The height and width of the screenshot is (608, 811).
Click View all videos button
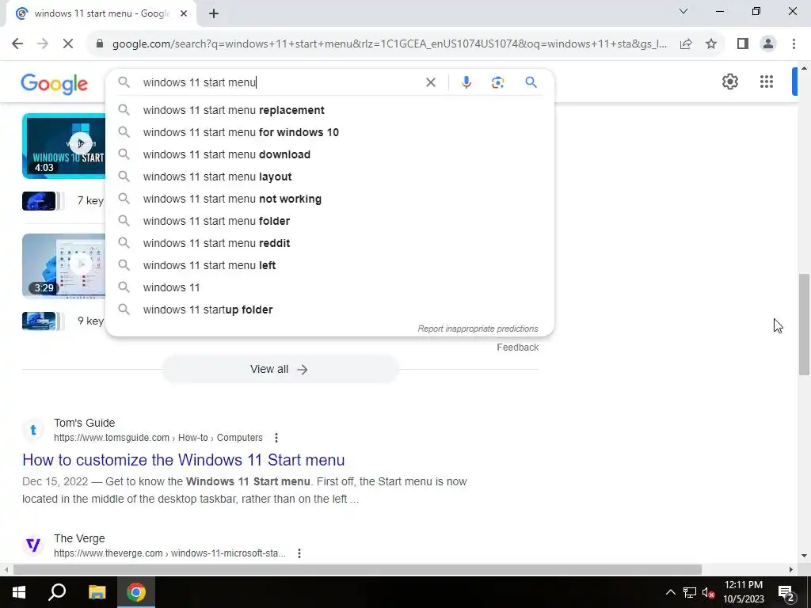(x=280, y=369)
